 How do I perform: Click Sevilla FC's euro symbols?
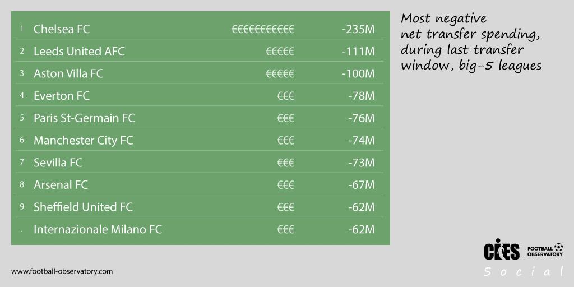(285, 163)
